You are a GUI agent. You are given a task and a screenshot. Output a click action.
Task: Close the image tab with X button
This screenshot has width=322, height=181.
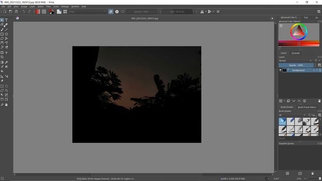click(272, 19)
